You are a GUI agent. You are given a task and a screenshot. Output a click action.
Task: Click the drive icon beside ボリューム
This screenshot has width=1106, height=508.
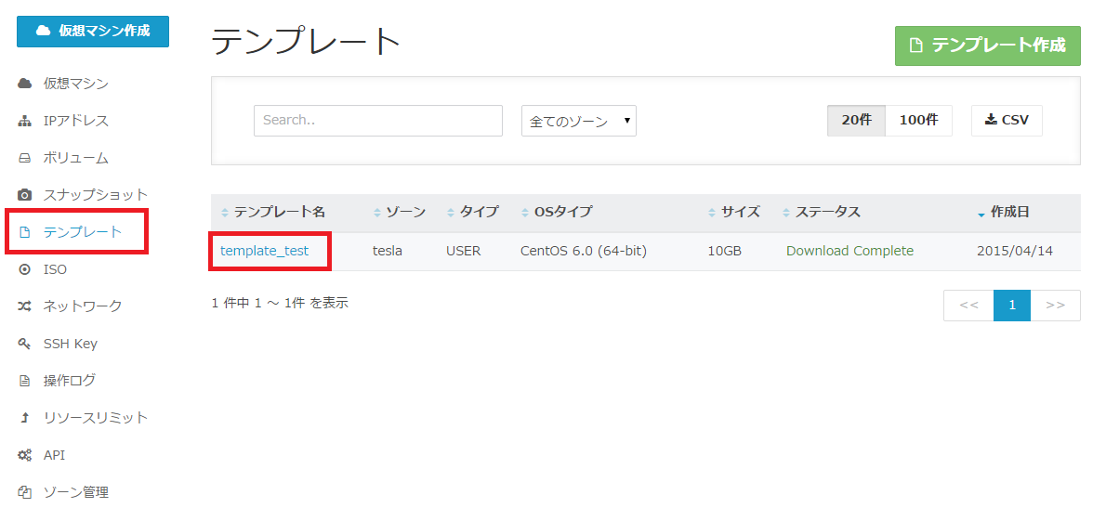25,158
